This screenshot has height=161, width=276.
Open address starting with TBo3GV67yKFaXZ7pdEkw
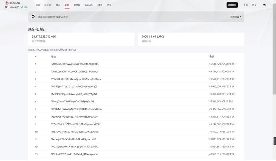(x=75, y=132)
